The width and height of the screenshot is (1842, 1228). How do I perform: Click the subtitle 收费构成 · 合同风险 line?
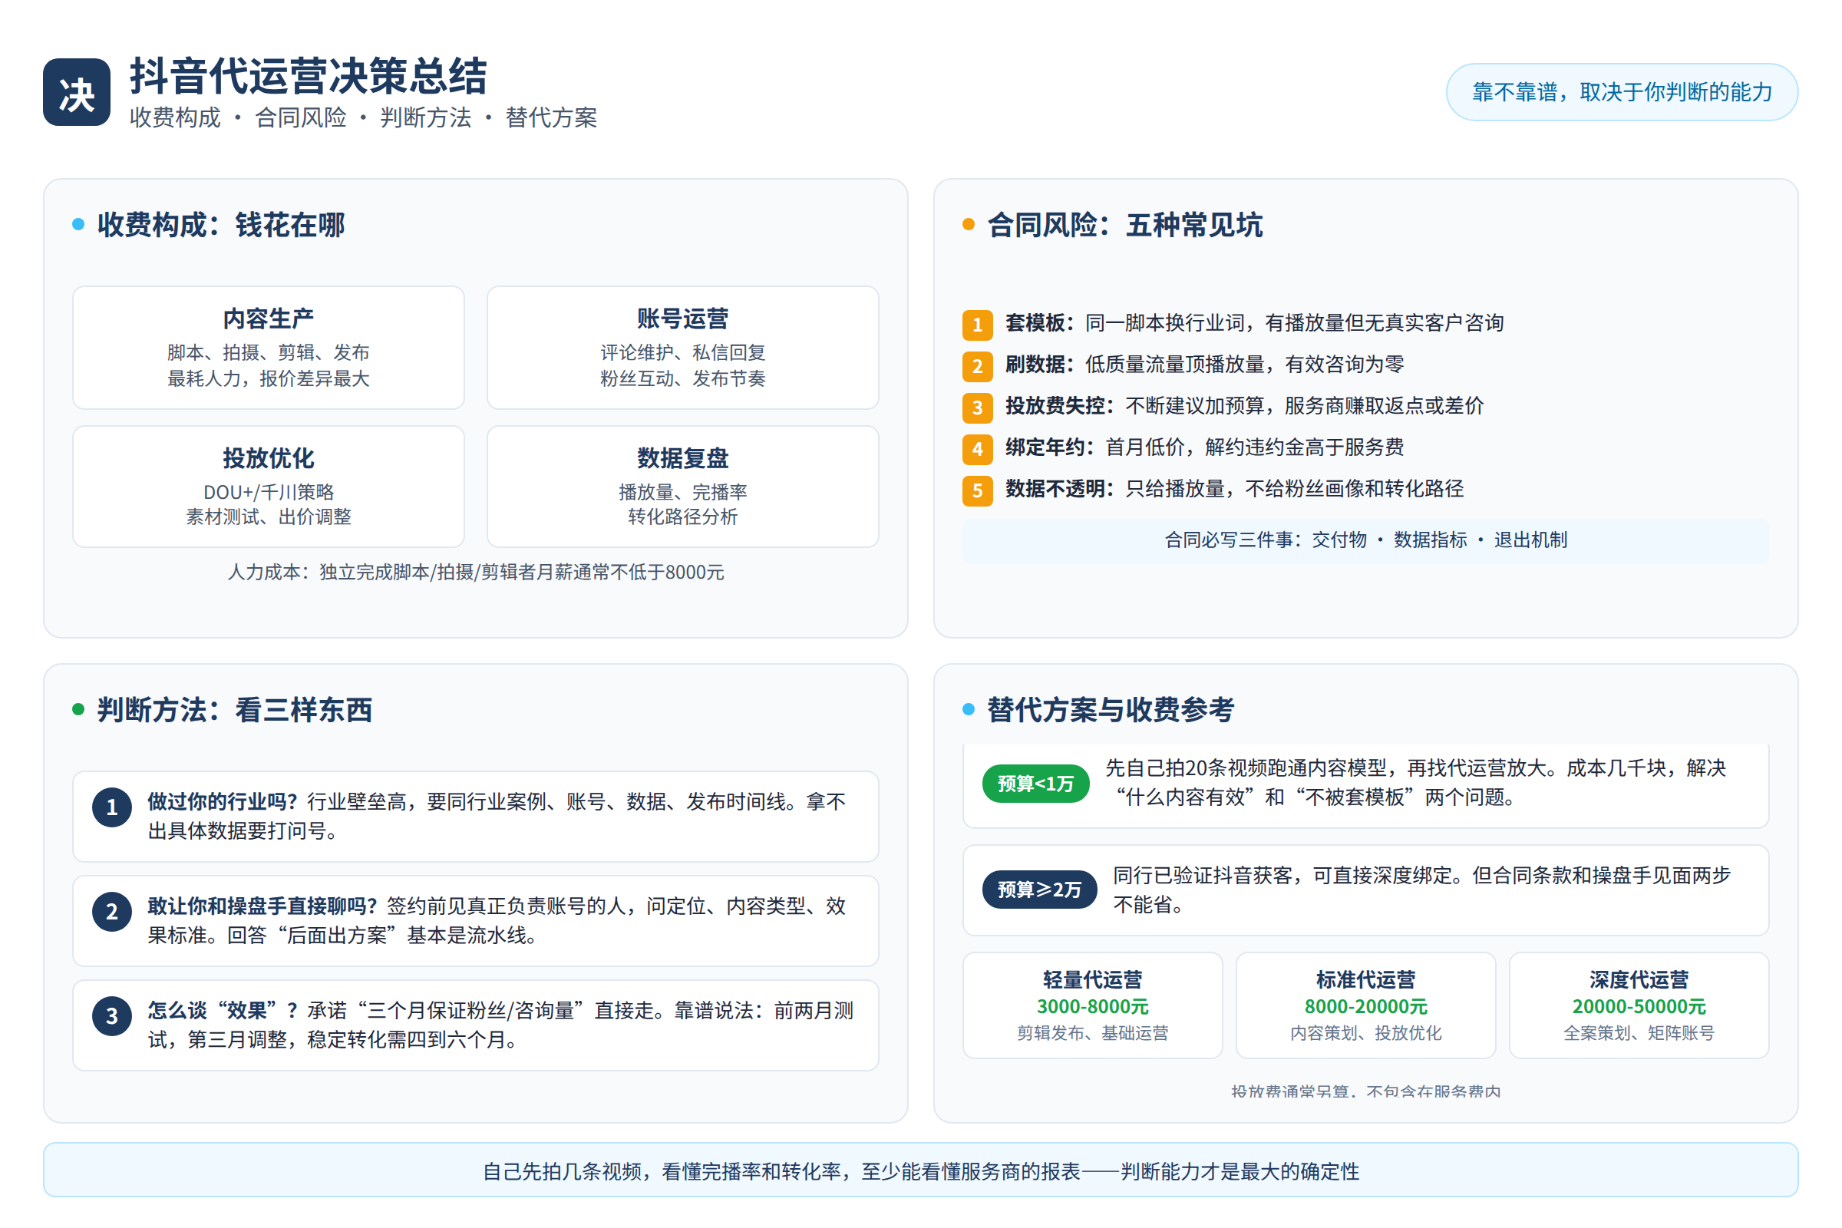pyautogui.click(x=362, y=117)
